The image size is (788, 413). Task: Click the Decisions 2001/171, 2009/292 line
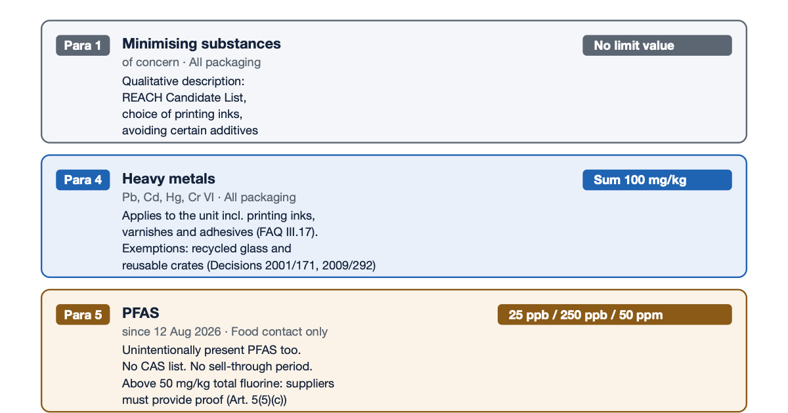click(249, 265)
